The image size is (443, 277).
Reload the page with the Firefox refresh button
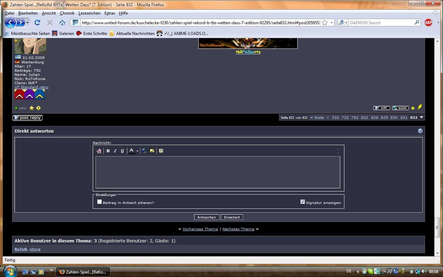pyautogui.click(x=37, y=23)
